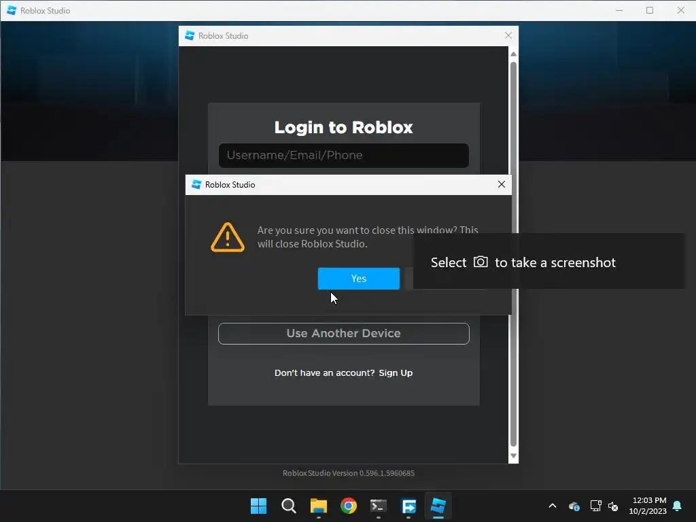
Task: Click Roblox logo in main window title
Action: click(x=12, y=10)
